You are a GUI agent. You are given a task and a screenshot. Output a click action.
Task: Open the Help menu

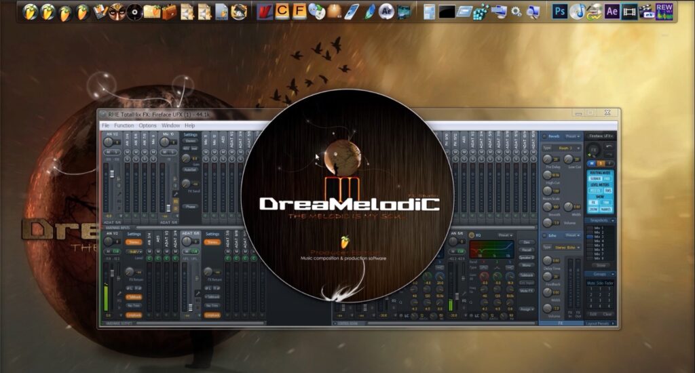190,125
